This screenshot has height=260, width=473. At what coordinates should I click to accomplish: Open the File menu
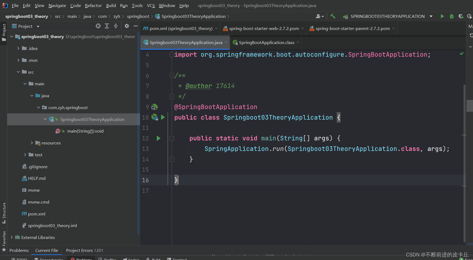pyautogui.click(x=15, y=5)
